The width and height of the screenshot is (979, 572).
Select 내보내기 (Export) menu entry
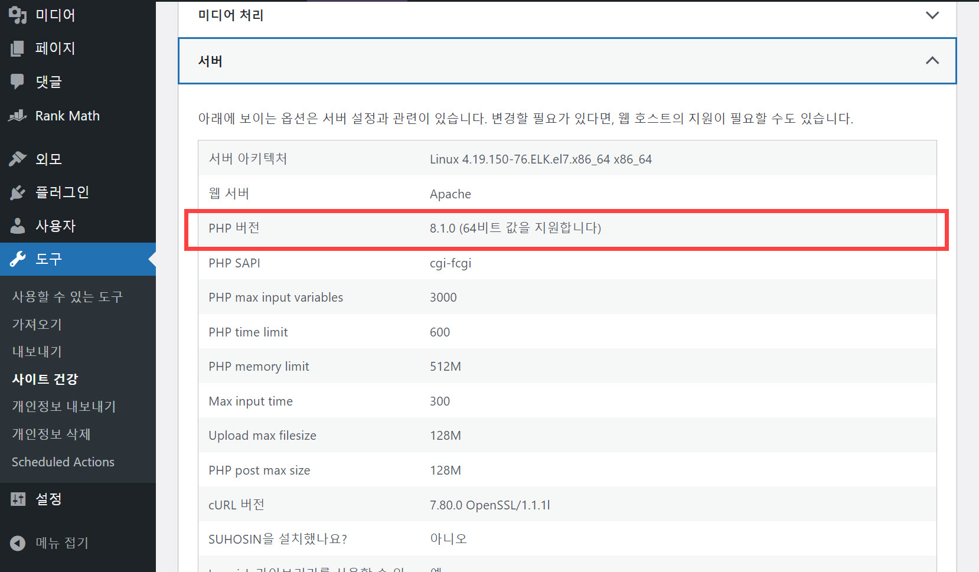coord(37,351)
